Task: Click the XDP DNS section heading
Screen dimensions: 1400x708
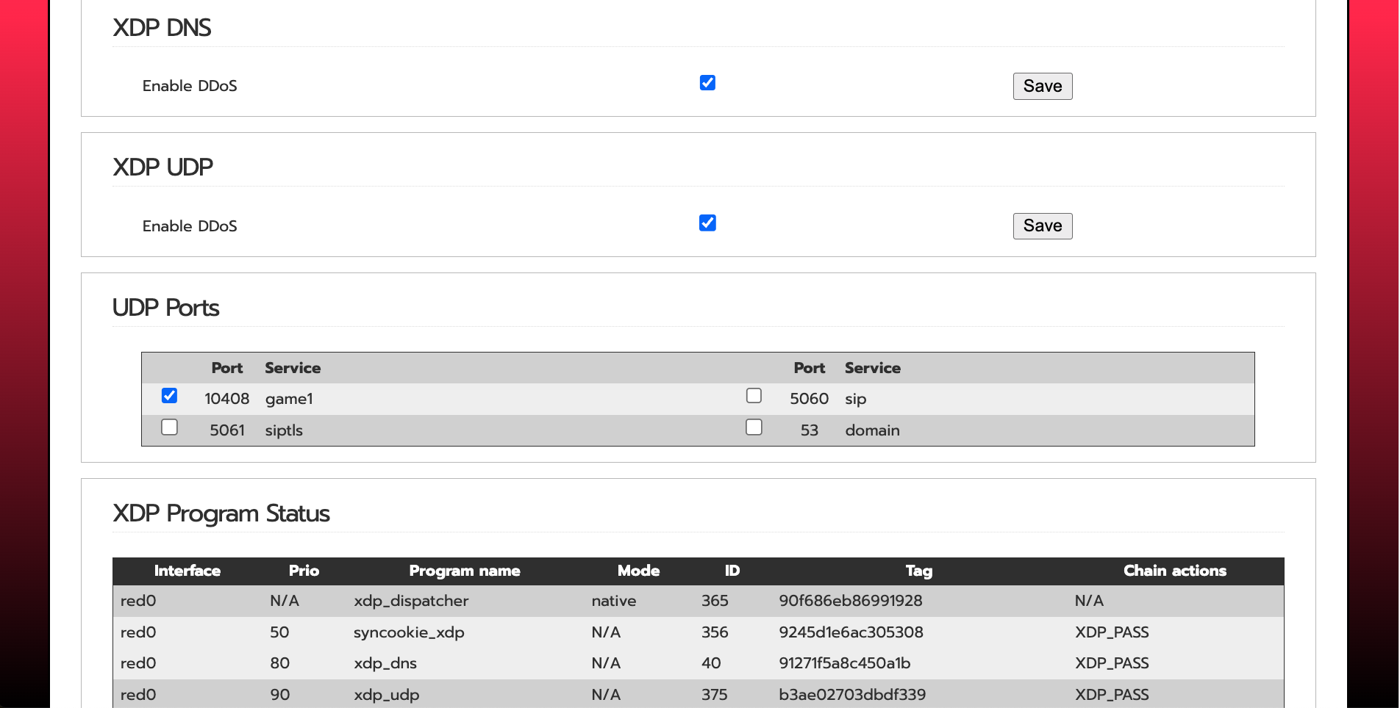Action: click(x=162, y=28)
